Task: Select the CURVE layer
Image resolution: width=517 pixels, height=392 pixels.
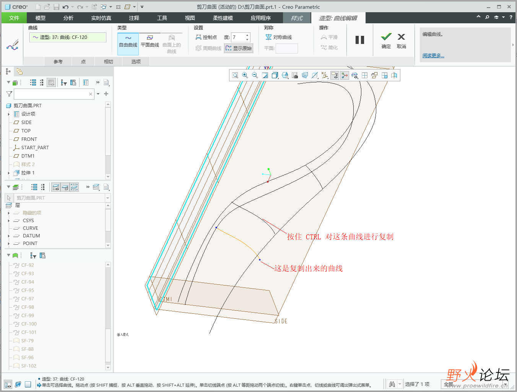Action: [x=26, y=228]
